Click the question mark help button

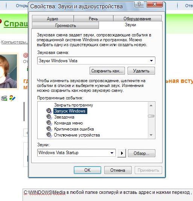click(139, 4)
